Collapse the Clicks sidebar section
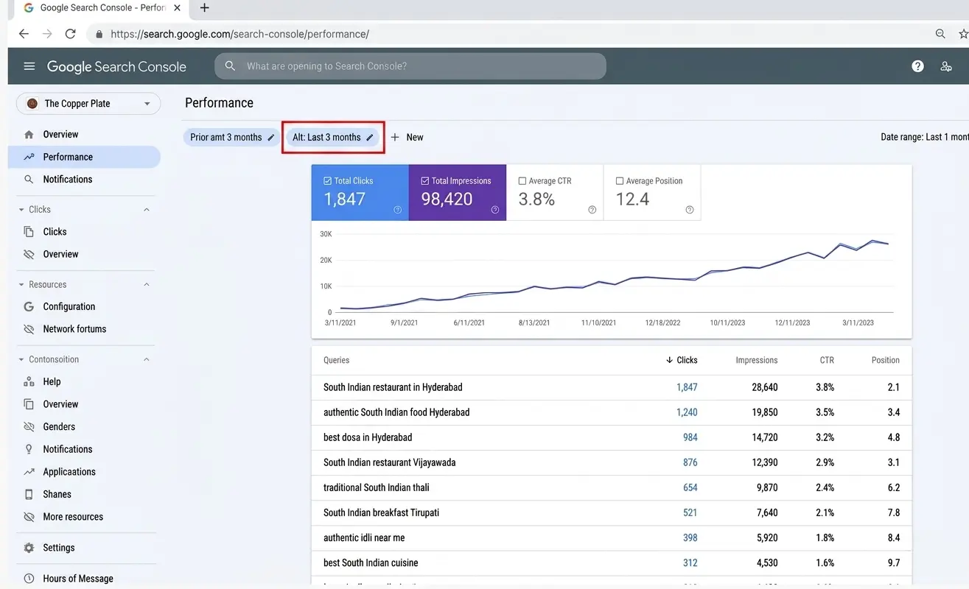 (x=147, y=210)
